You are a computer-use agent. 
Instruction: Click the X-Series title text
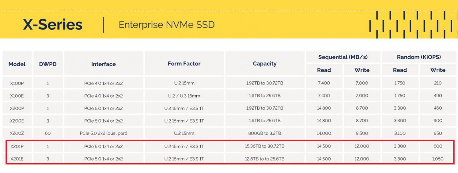point(53,25)
